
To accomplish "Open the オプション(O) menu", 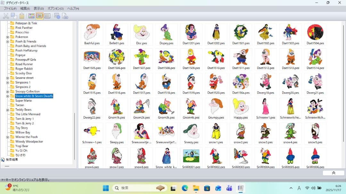I will (x=55, y=9).
